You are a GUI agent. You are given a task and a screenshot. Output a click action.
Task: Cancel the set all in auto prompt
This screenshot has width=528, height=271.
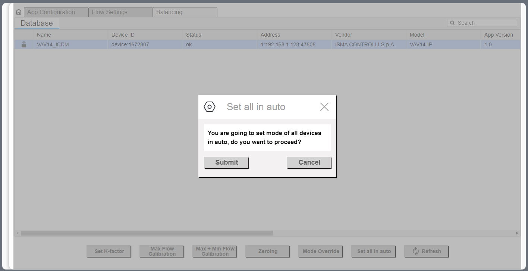pyautogui.click(x=309, y=162)
